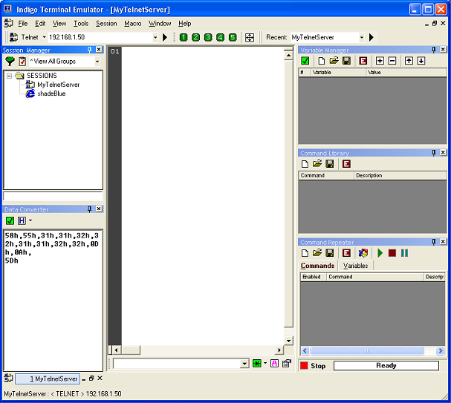Create new file in Command Library
Image resolution: width=451 pixels, height=403 pixels.
(x=305, y=164)
